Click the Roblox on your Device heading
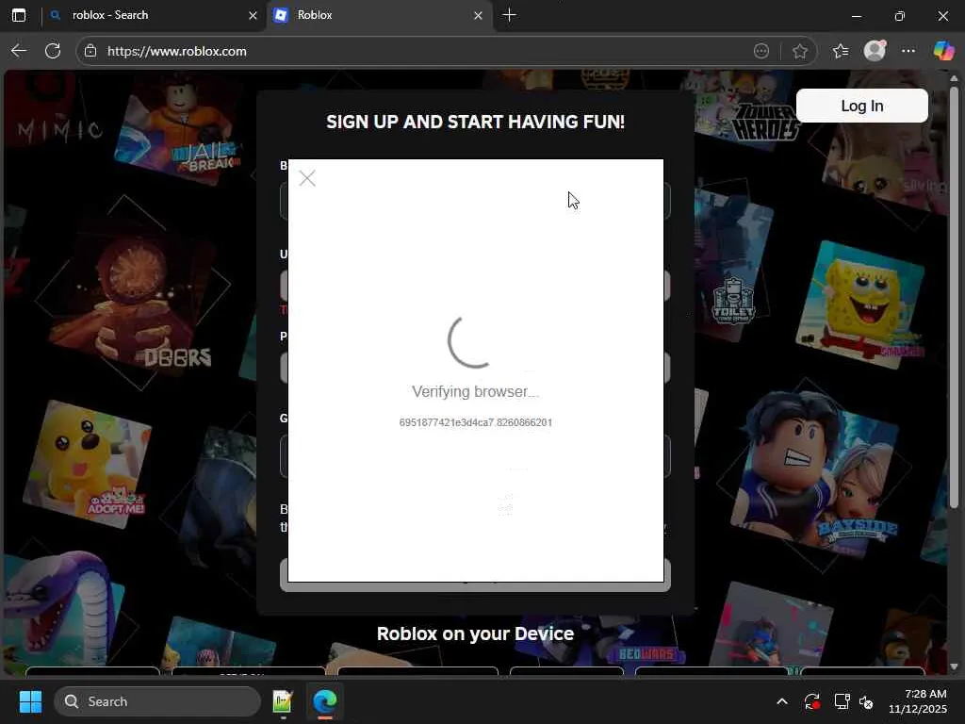This screenshot has width=965, height=724. point(475,633)
